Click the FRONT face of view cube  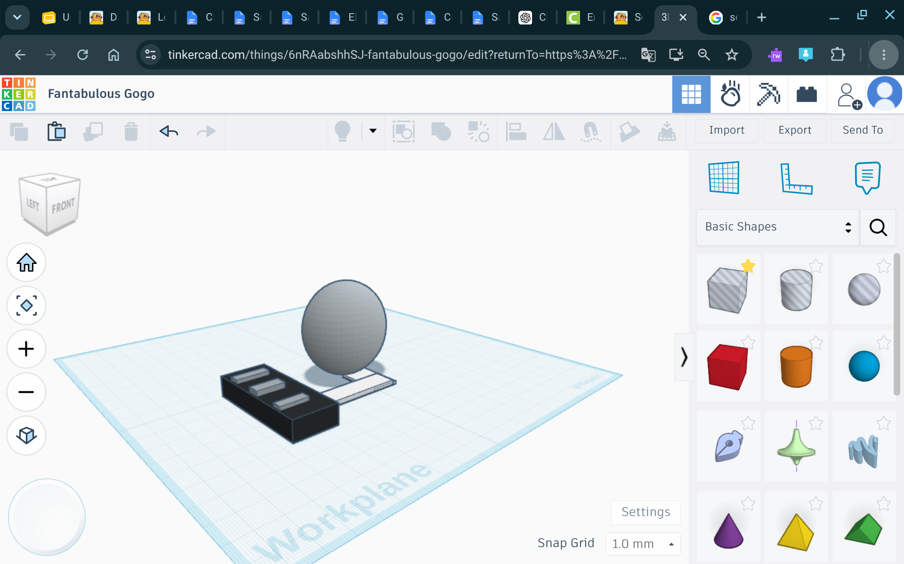tap(63, 206)
